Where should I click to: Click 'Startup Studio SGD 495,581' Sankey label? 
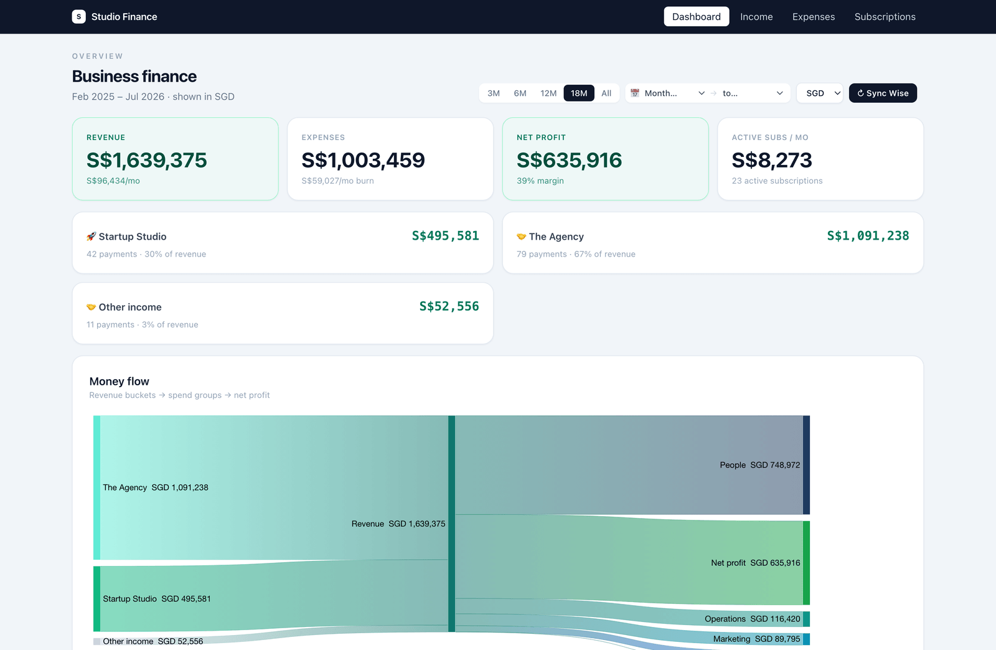(157, 599)
